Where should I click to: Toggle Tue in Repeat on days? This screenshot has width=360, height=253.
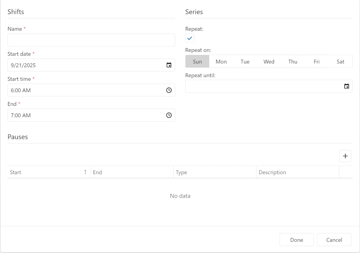[x=245, y=61]
